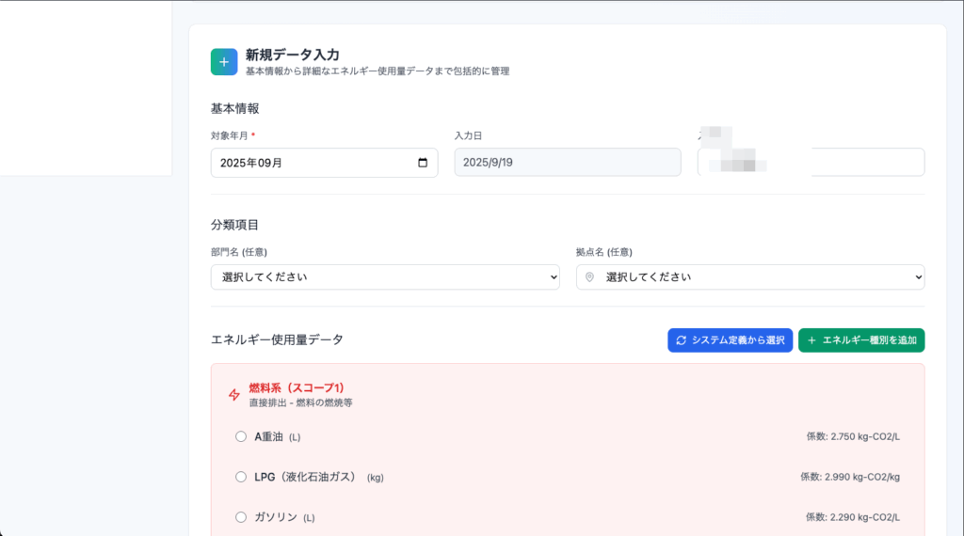Click the red lightning icon beside 燃料系
Image resolution: width=964 pixels, height=536 pixels.
click(234, 395)
